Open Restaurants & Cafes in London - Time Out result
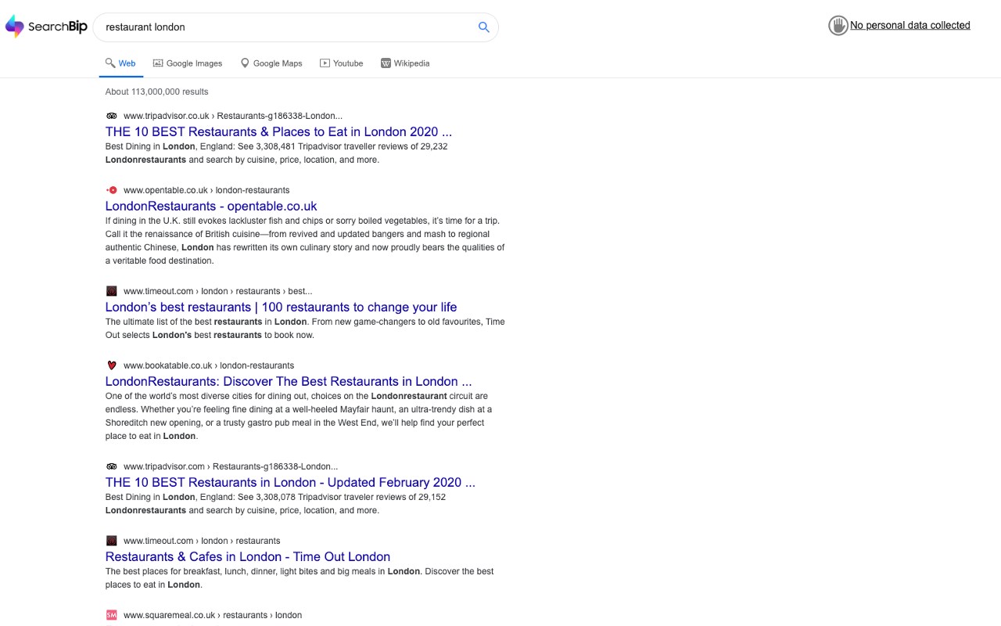This screenshot has width=1001, height=626. tap(248, 556)
